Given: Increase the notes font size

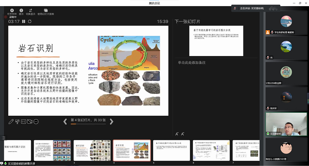Looking at the screenshot, I should tap(177, 134).
